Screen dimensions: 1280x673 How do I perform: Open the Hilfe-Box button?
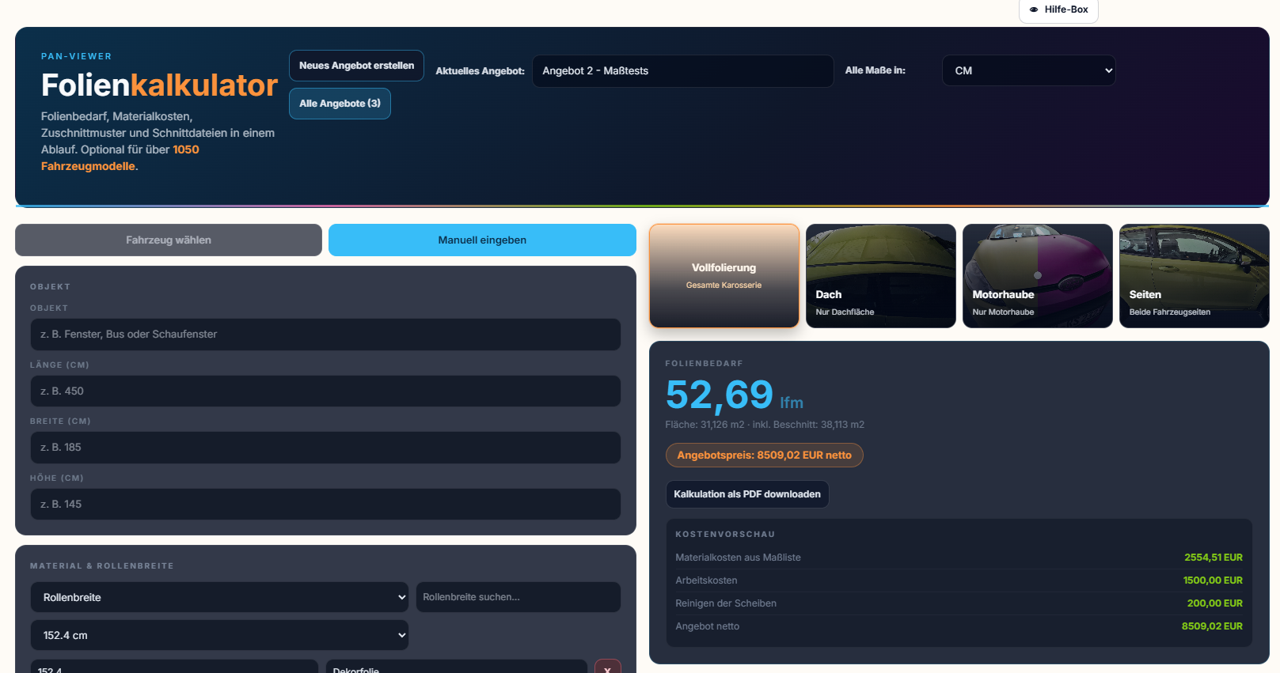pos(1058,10)
